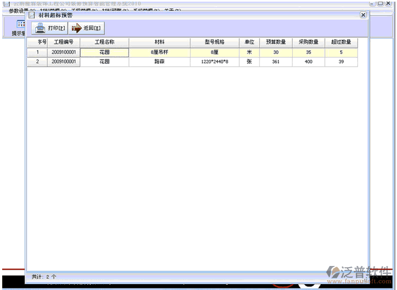
Task: Click the 工程名称 column header
Action: [x=104, y=42]
